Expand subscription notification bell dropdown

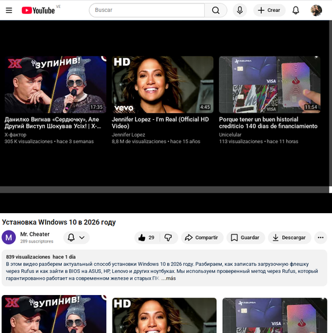tap(77, 238)
